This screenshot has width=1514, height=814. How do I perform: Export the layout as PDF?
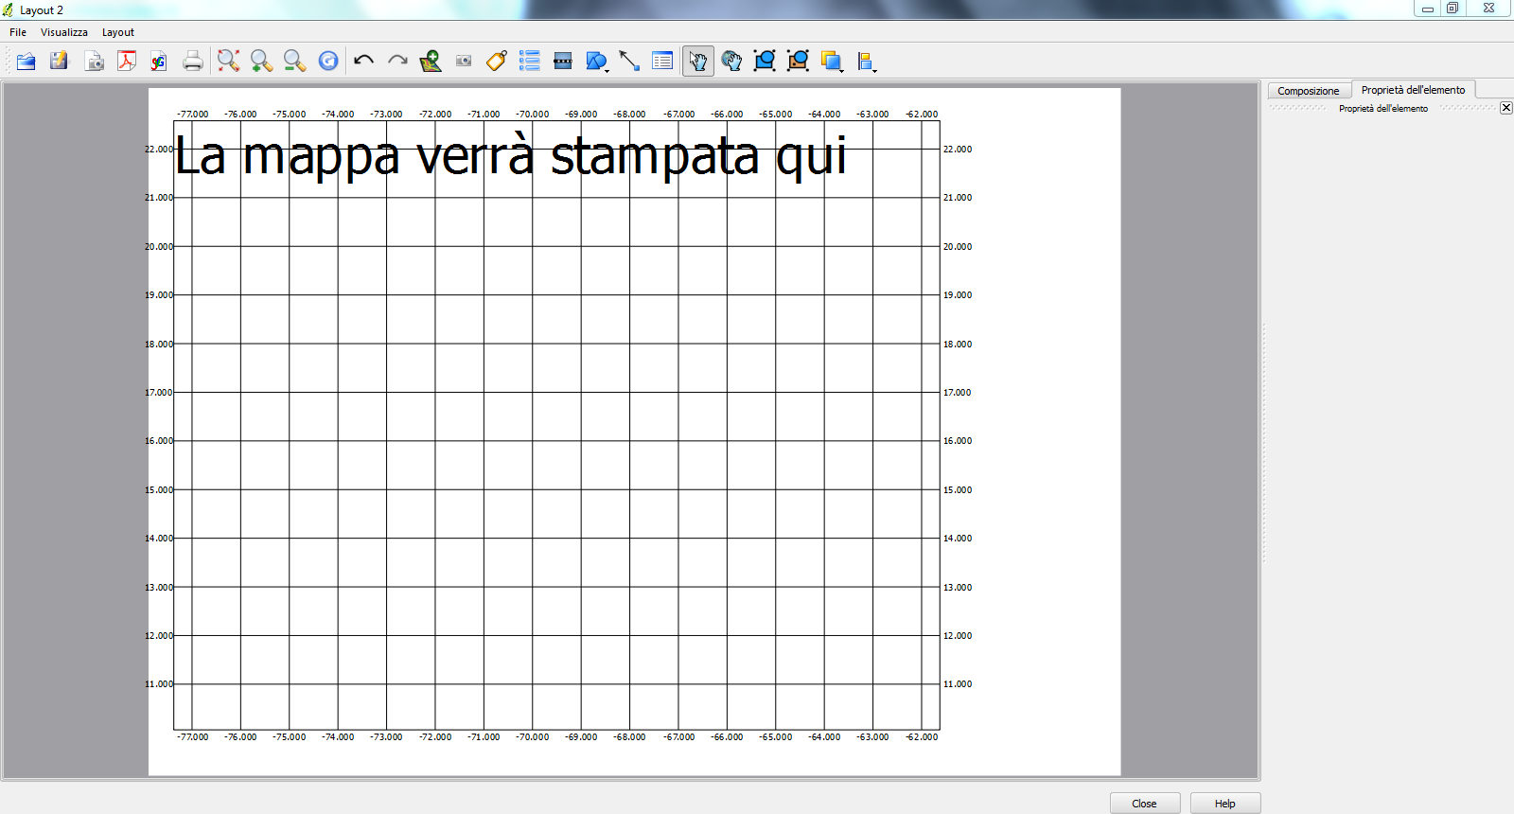point(127,62)
